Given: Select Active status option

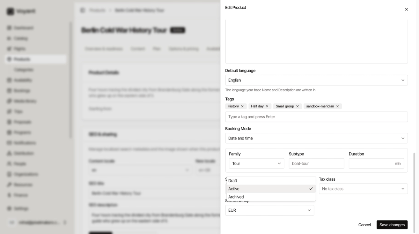Looking at the screenshot, I should (x=271, y=189).
